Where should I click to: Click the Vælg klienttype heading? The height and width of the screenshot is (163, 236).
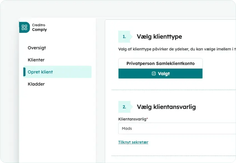tap(159, 37)
